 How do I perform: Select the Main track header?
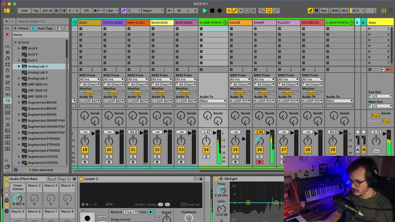point(380,23)
